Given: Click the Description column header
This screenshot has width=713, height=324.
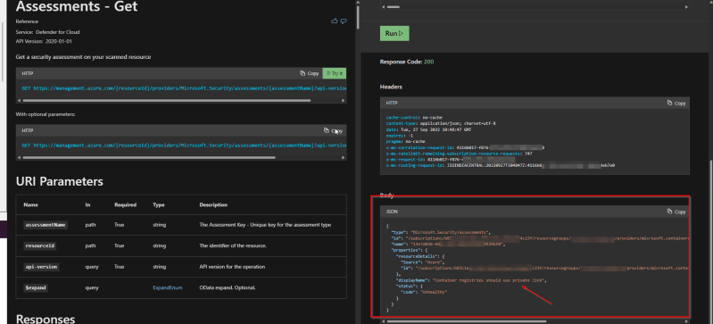Looking at the screenshot, I should (213, 204).
